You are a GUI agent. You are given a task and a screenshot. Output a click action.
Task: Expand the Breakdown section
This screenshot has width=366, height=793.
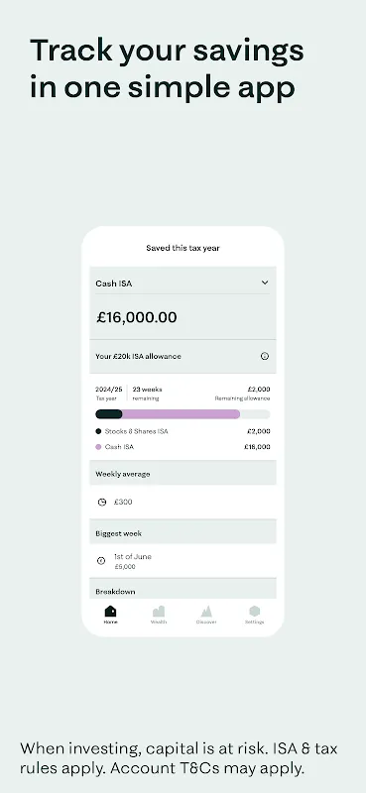point(183,589)
